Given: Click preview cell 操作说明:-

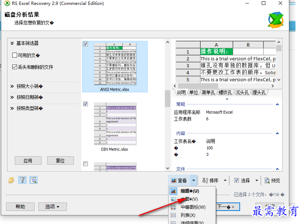Looking at the screenshot, I should coord(216,51).
